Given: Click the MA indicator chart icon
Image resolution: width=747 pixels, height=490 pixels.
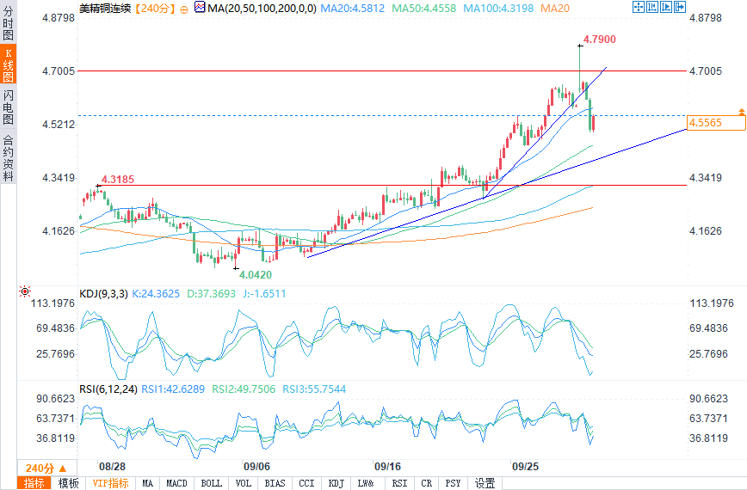Looking at the screenshot, I should pos(201,7).
